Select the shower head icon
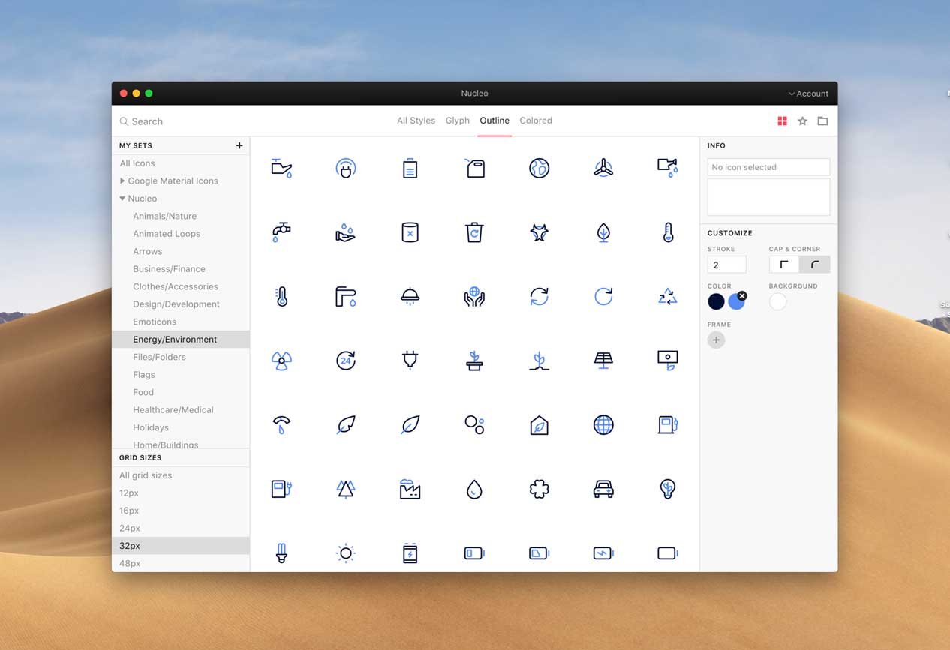 (410, 296)
